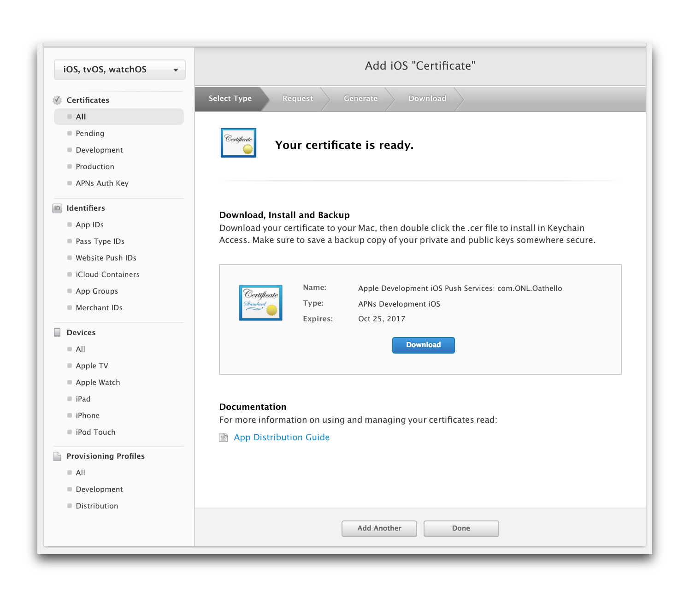Click the Done button
The image size is (690, 597).
(x=461, y=528)
